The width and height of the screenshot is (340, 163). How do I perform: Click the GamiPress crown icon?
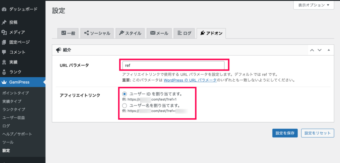point(4,82)
